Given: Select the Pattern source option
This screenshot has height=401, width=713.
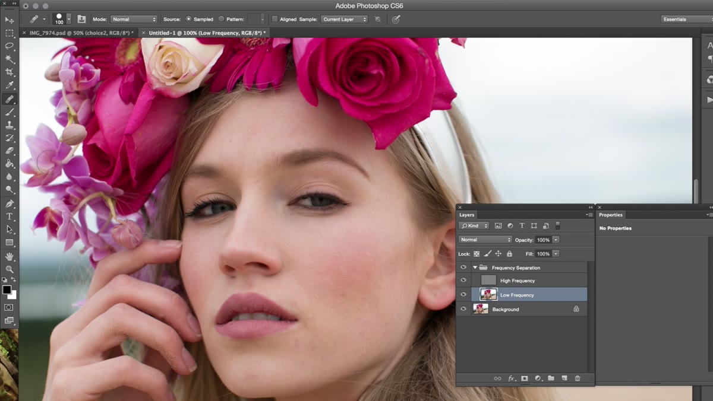Looking at the screenshot, I should pyautogui.click(x=222, y=19).
